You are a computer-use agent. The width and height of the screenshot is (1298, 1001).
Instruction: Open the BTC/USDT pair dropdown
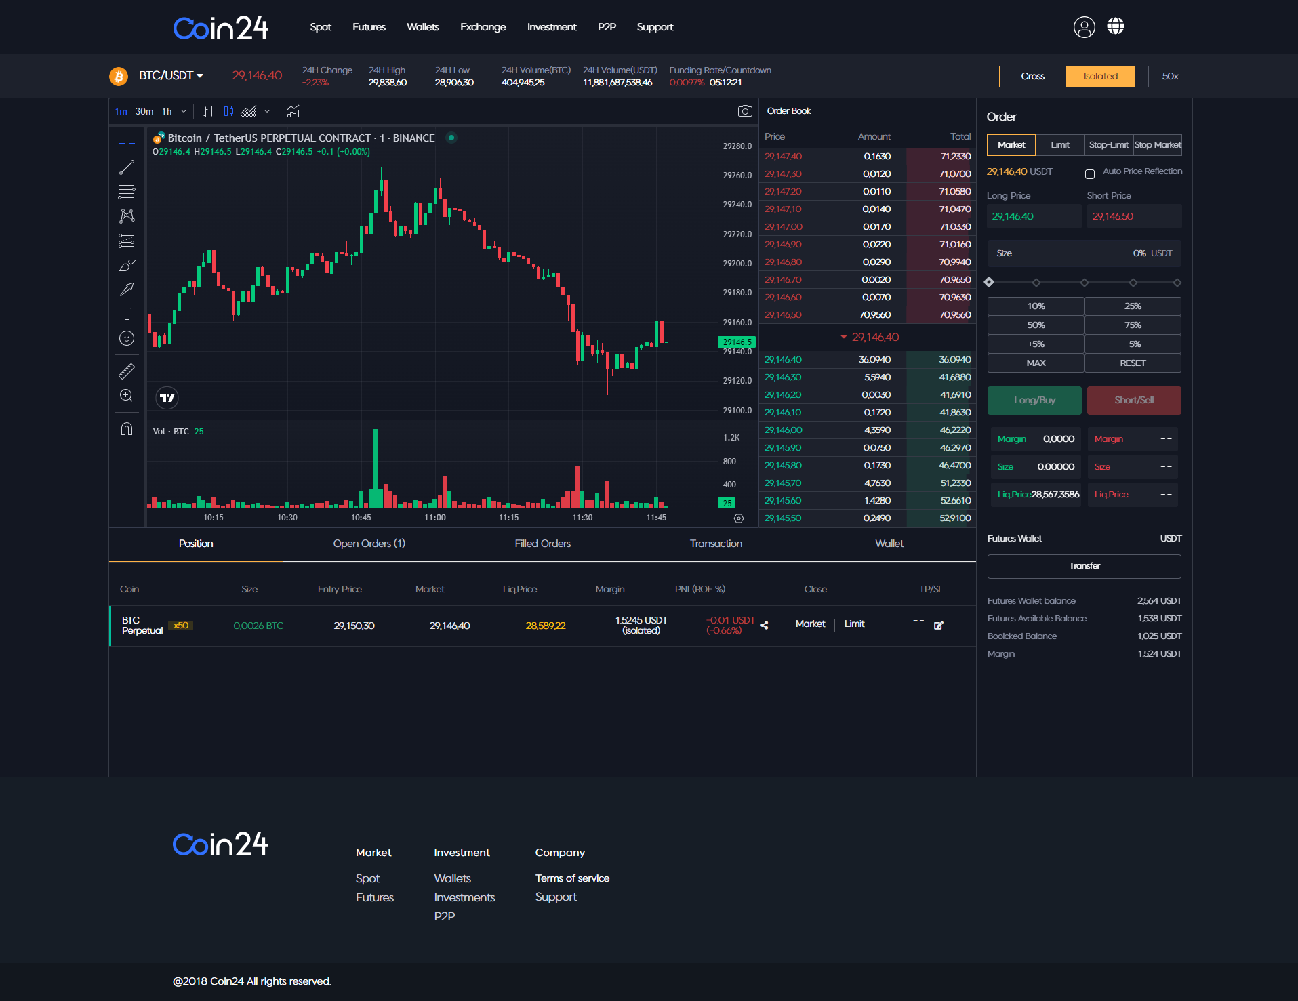171,75
